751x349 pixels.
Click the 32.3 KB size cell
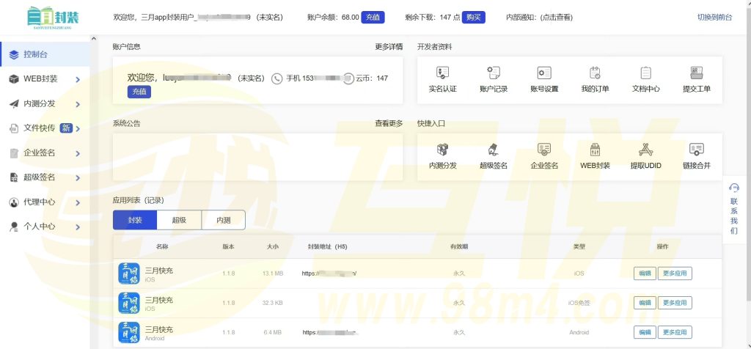(273, 303)
